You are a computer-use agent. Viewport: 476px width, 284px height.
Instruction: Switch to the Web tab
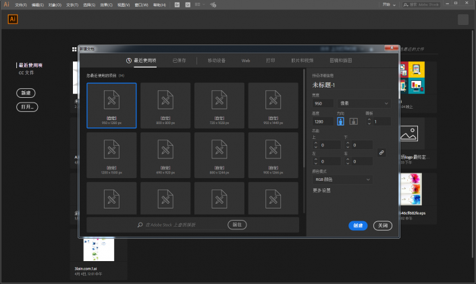pos(246,61)
